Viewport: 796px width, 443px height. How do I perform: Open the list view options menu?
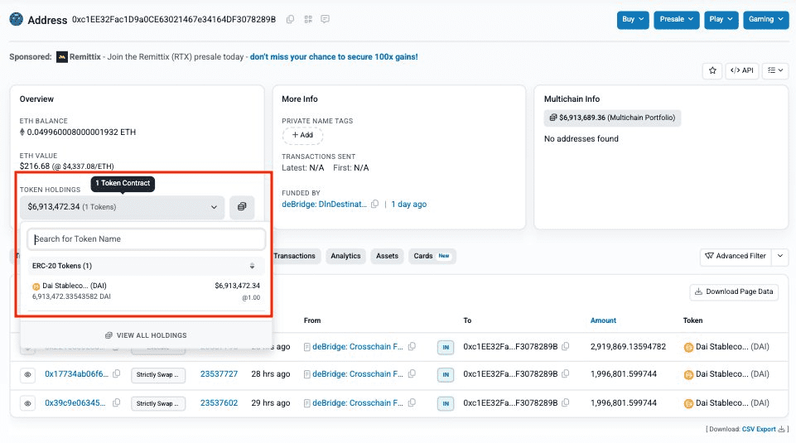coord(776,71)
